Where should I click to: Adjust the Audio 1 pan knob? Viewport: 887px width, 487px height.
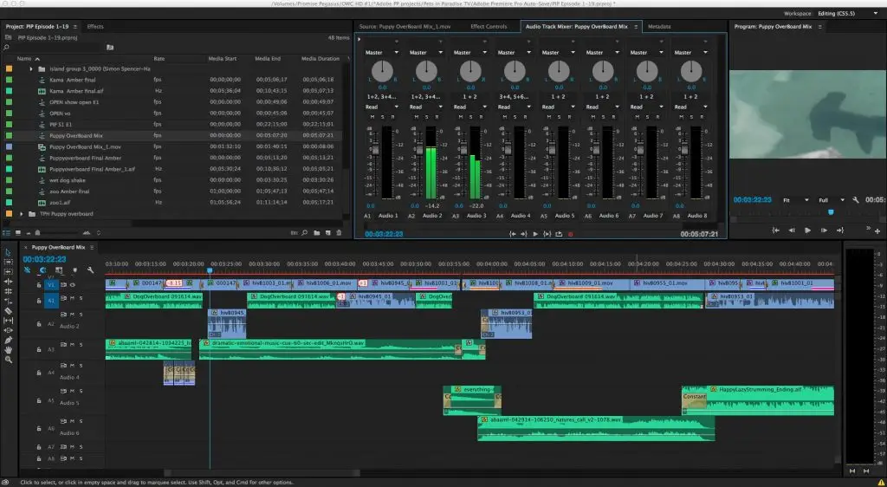(382, 71)
